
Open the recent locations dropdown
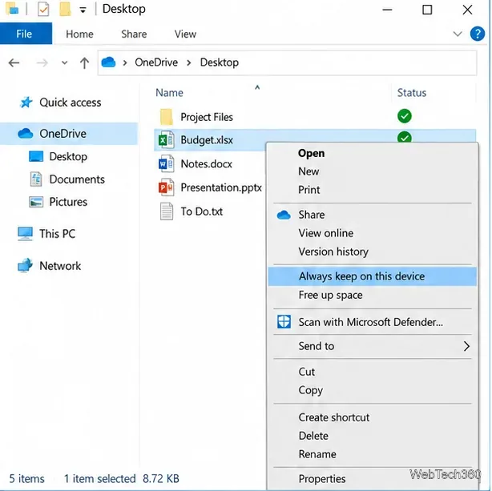[64, 62]
